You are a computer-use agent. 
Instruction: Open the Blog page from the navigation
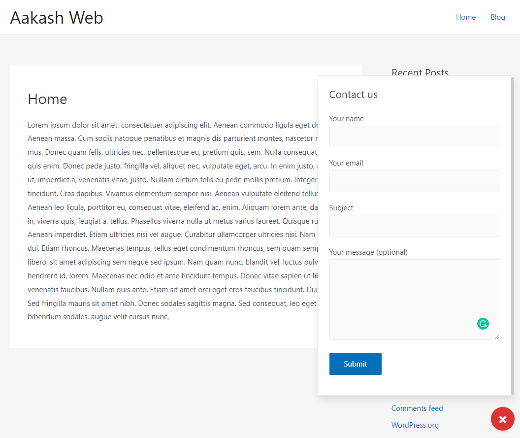point(497,17)
